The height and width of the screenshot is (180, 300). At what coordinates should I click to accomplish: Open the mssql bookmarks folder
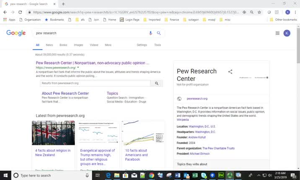click(x=209, y=20)
